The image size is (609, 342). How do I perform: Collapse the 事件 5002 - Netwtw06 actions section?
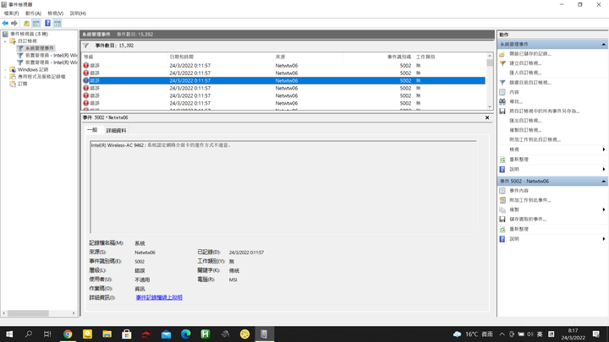[604, 181]
